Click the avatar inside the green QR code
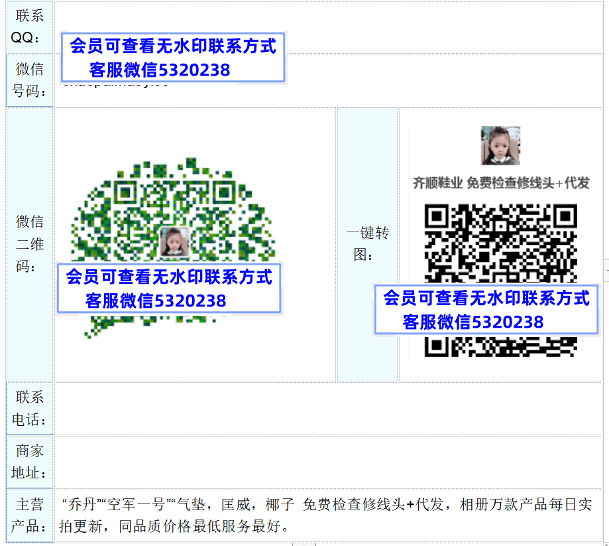 point(174,242)
